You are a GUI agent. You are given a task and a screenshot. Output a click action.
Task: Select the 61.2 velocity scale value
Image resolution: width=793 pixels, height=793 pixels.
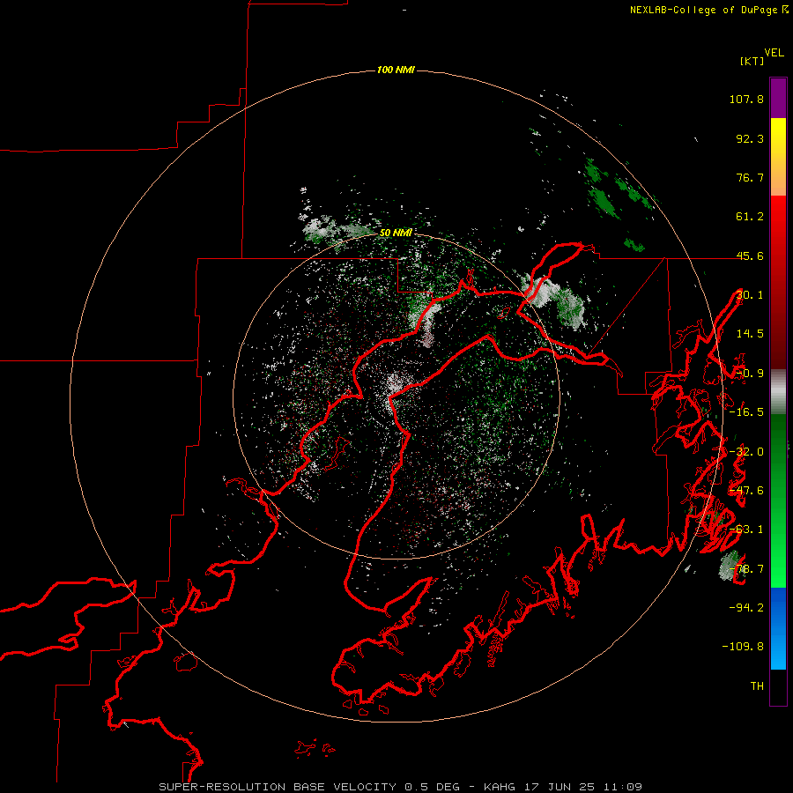coord(750,217)
